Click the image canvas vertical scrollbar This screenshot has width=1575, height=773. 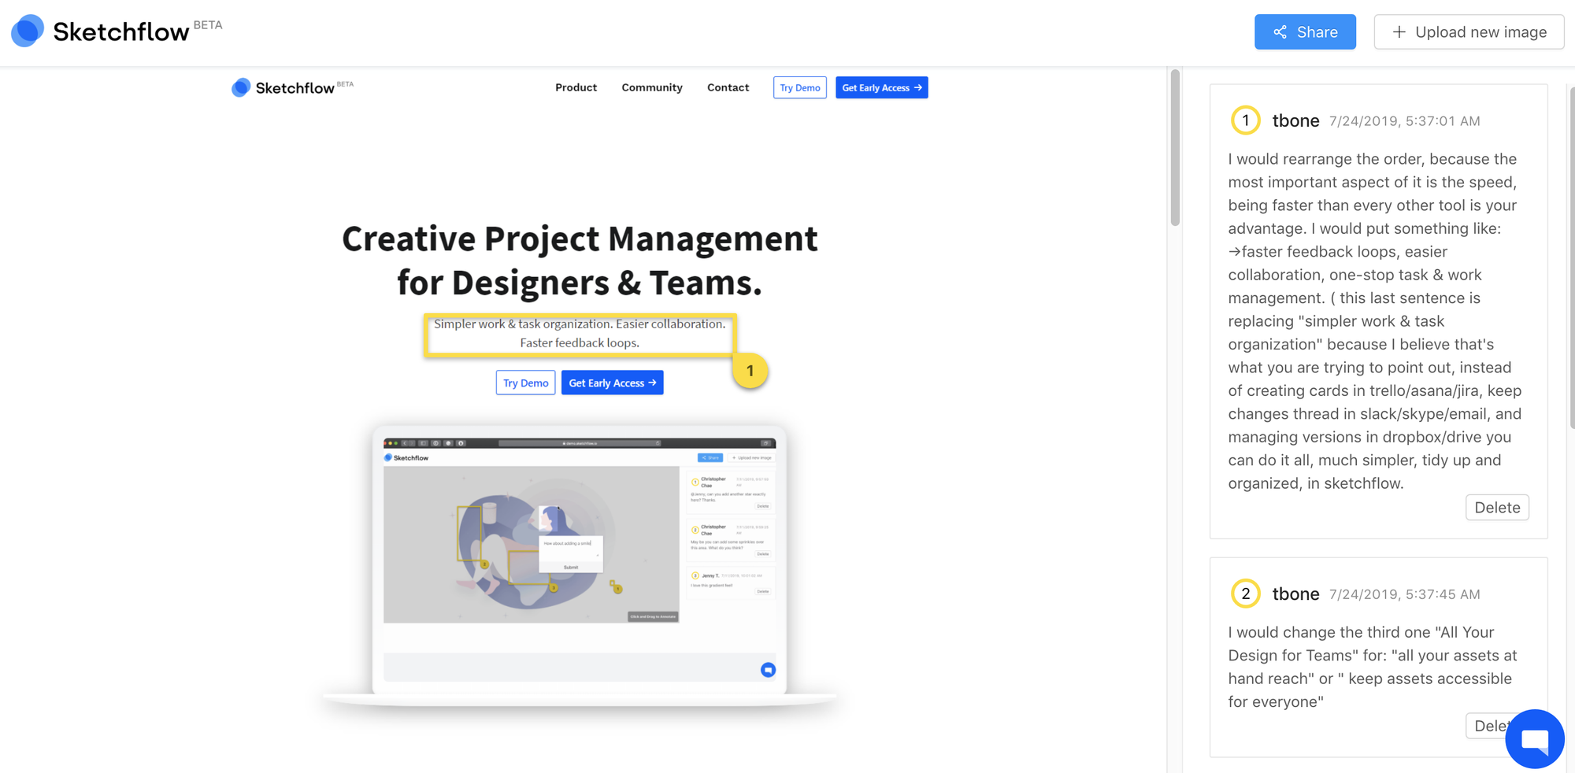pos(1175,148)
